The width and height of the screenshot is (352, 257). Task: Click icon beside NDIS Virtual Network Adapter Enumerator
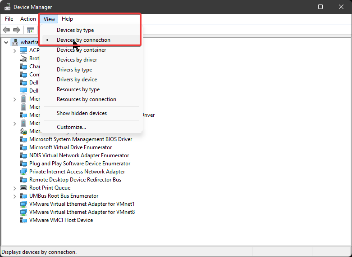(23, 155)
